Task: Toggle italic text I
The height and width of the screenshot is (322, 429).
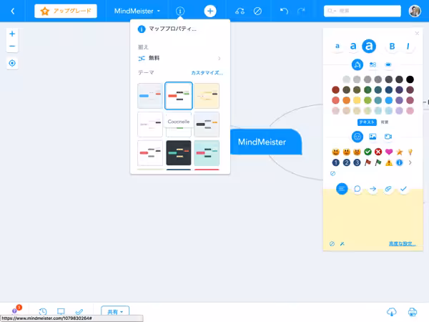Action: tap(408, 47)
